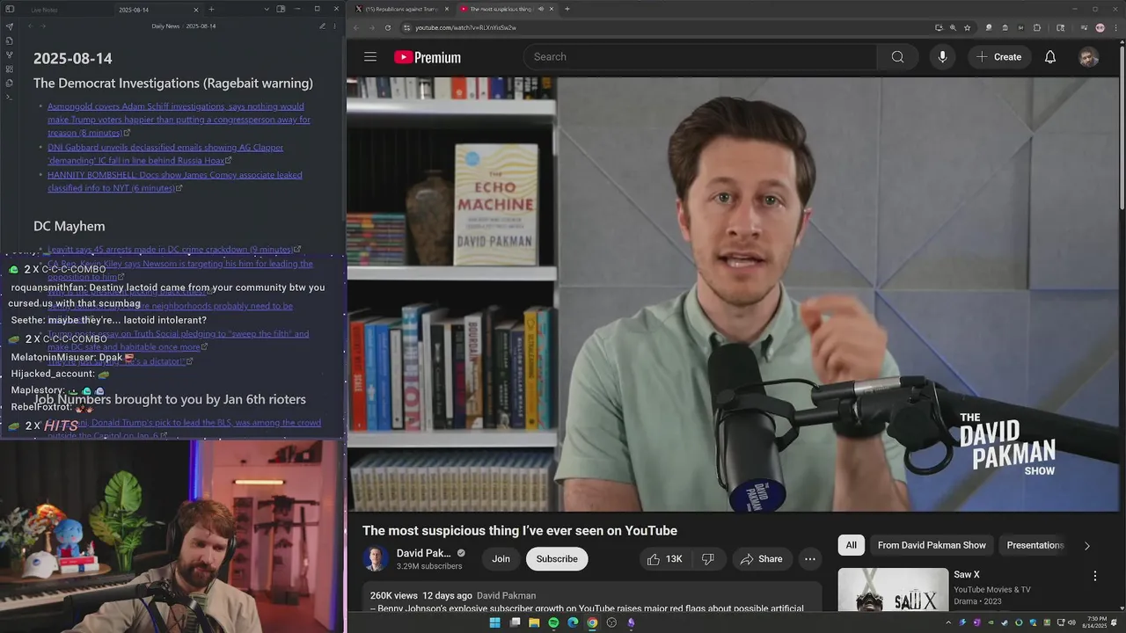Open more actions ellipsis under video
The image size is (1126, 633).
pyautogui.click(x=810, y=559)
